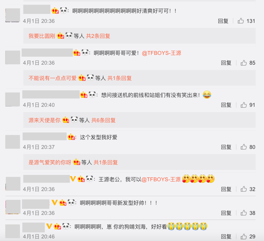Click reply on the 新发型好帅 comment
Screen dimensions: 264x241
[226, 213]
